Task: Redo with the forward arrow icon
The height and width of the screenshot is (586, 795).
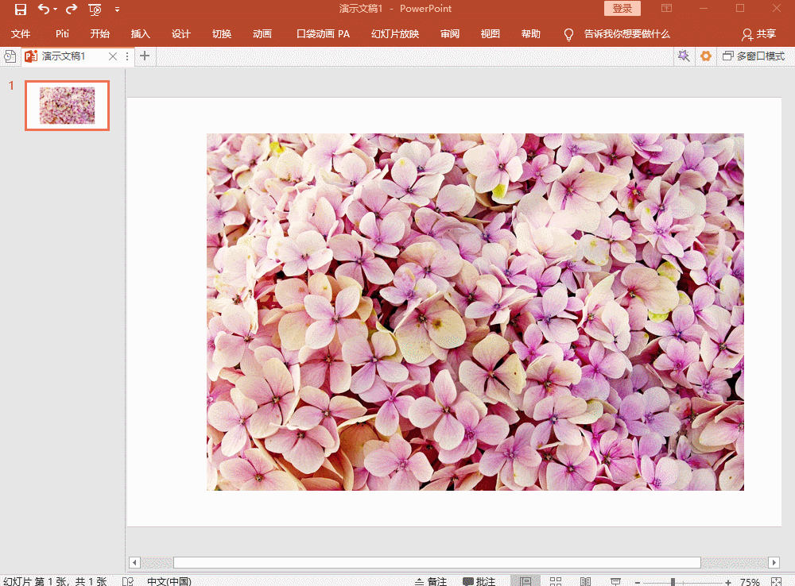Action: 72,10
